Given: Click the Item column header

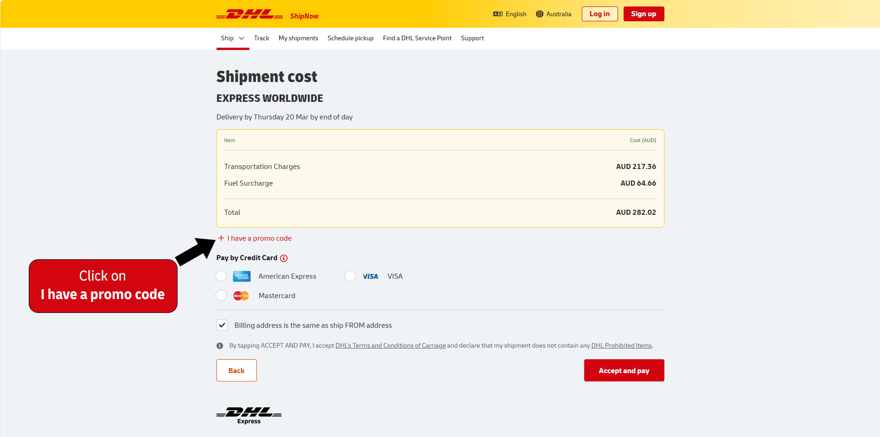Looking at the screenshot, I should coord(230,140).
